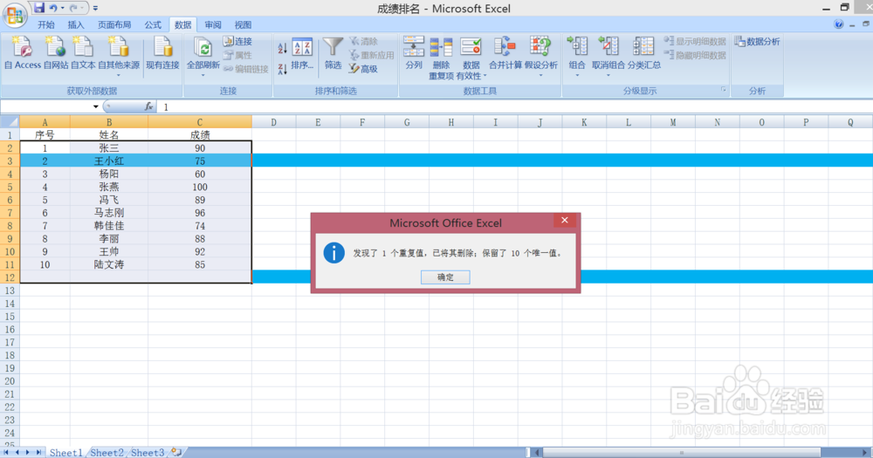Open Excel help question mark icon
This screenshot has height=458, width=873.
click(x=838, y=24)
